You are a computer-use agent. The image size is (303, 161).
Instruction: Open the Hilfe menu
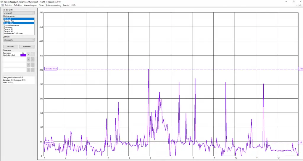[x=73, y=5]
